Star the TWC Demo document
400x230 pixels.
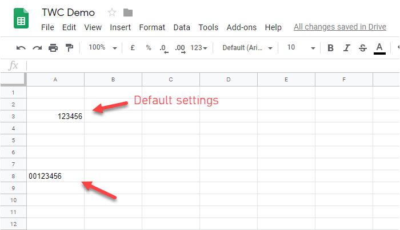point(112,13)
